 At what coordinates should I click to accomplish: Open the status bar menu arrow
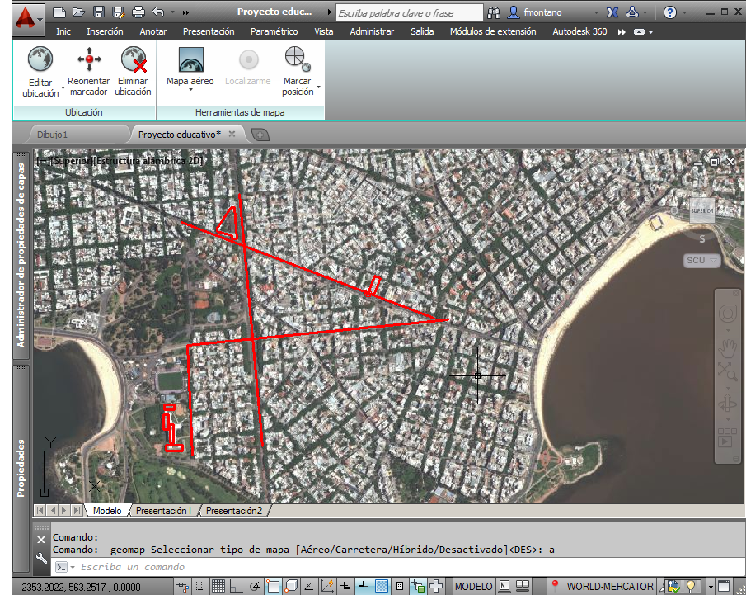coord(711,587)
